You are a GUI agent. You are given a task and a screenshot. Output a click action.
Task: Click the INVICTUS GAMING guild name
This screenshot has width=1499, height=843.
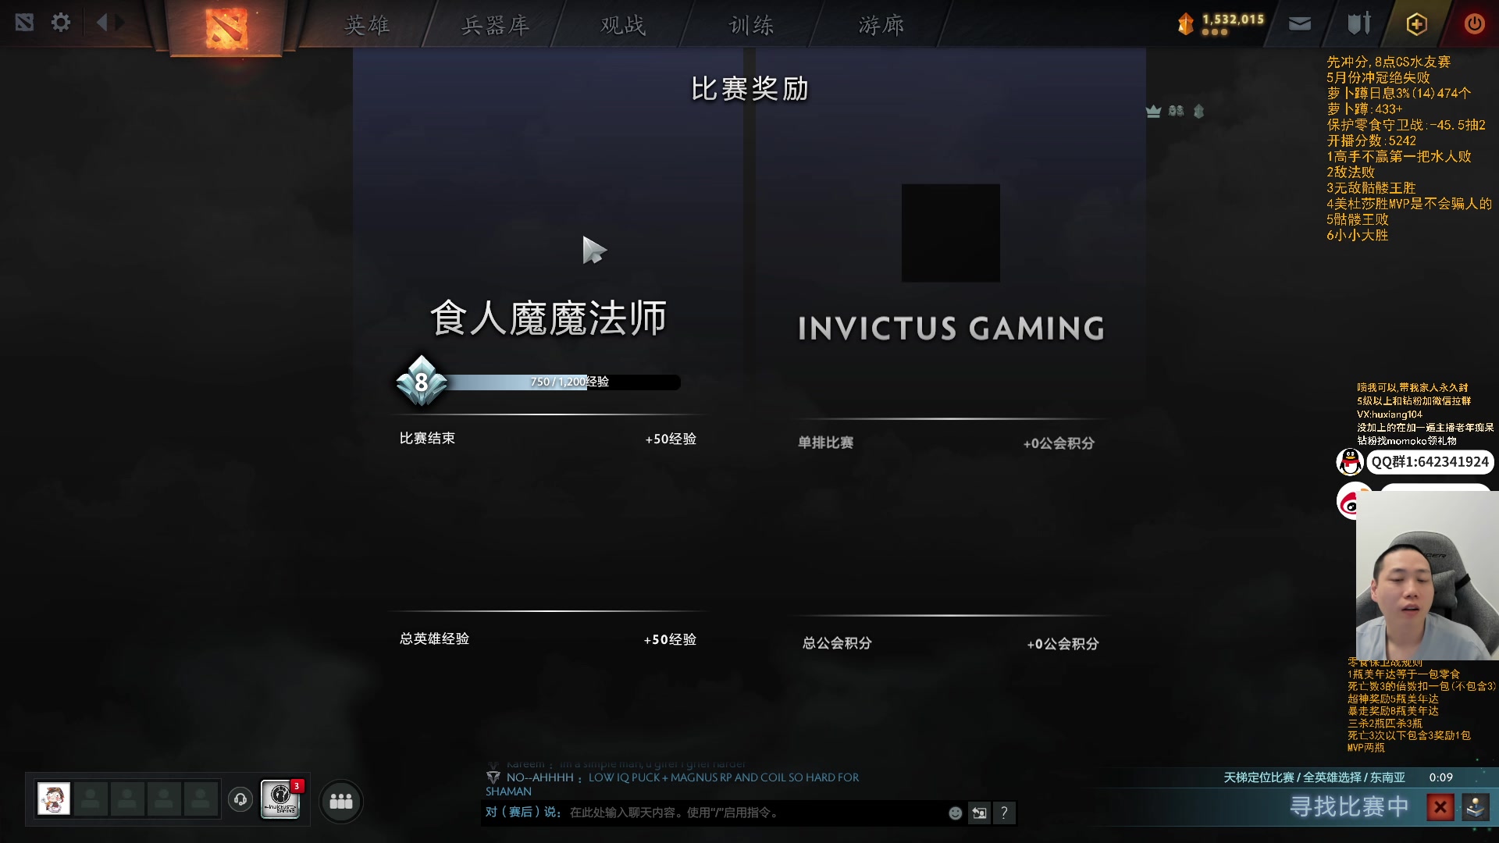tap(951, 328)
